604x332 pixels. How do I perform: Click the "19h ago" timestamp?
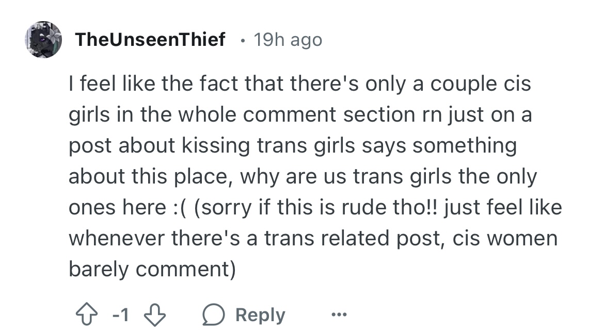tap(288, 40)
